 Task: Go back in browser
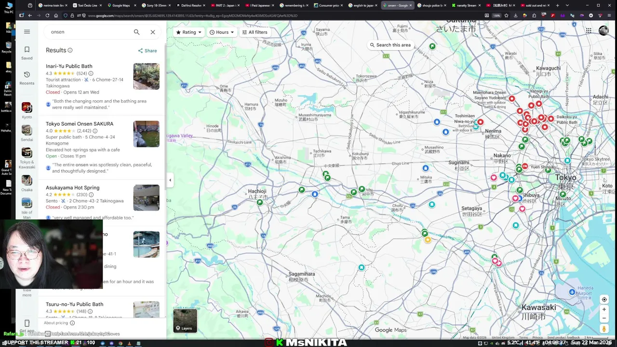pos(30,15)
